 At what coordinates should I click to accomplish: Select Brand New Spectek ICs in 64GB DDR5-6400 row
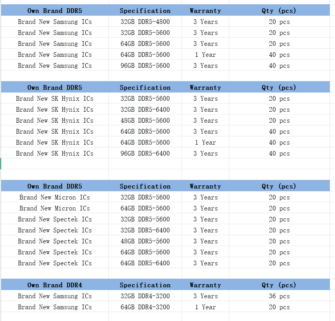55,263
